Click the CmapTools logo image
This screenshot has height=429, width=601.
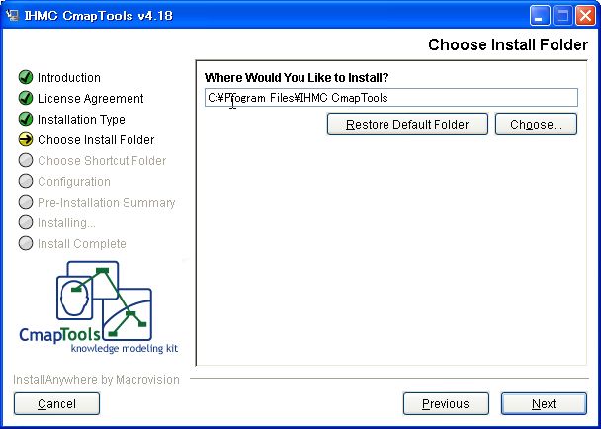click(x=99, y=306)
